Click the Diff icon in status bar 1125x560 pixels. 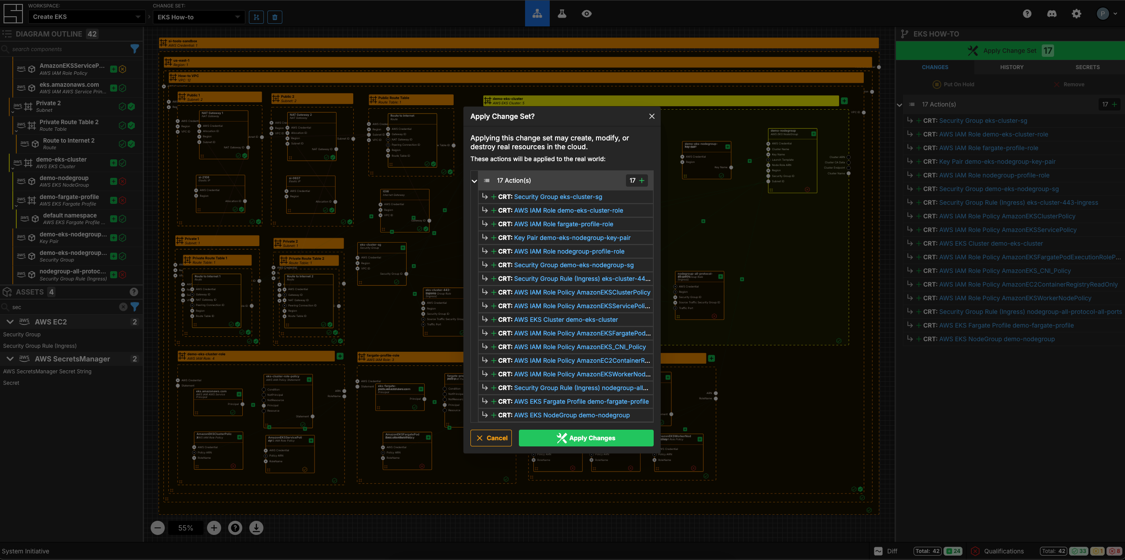tap(878, 551)
